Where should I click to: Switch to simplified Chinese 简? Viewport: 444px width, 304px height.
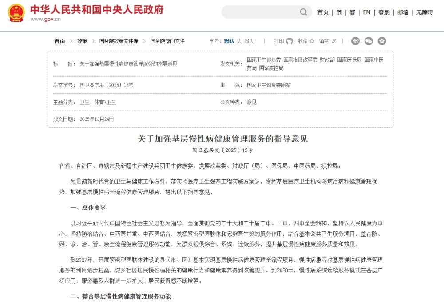(339, 12)
